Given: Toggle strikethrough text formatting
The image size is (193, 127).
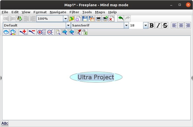Looking at the screenshot, I should 165,25.
